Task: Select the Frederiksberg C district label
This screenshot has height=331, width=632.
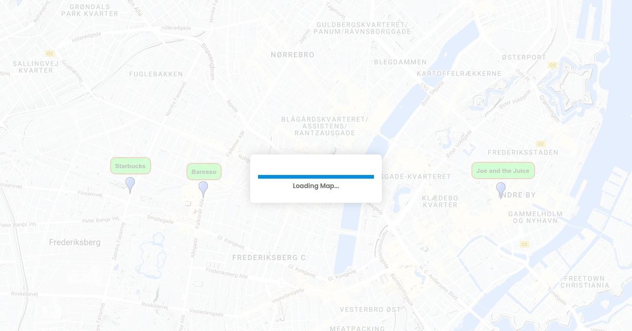Action: 269,257
